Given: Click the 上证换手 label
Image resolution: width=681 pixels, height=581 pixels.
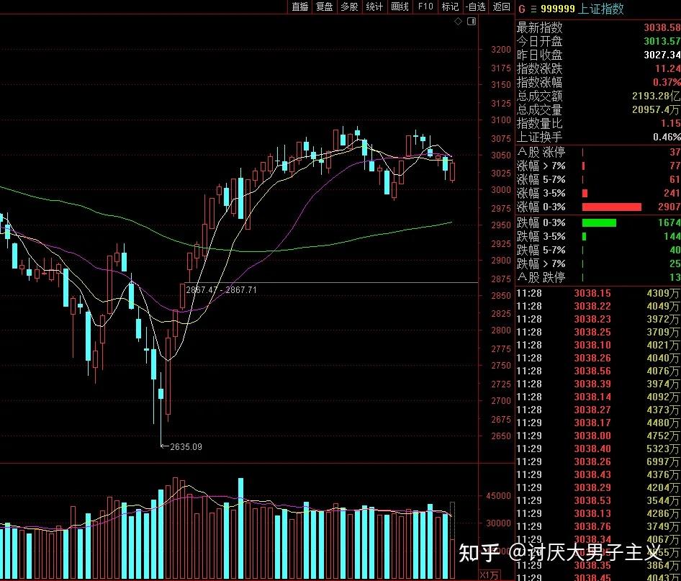Looking at the screenshot, I should (539, 137).
